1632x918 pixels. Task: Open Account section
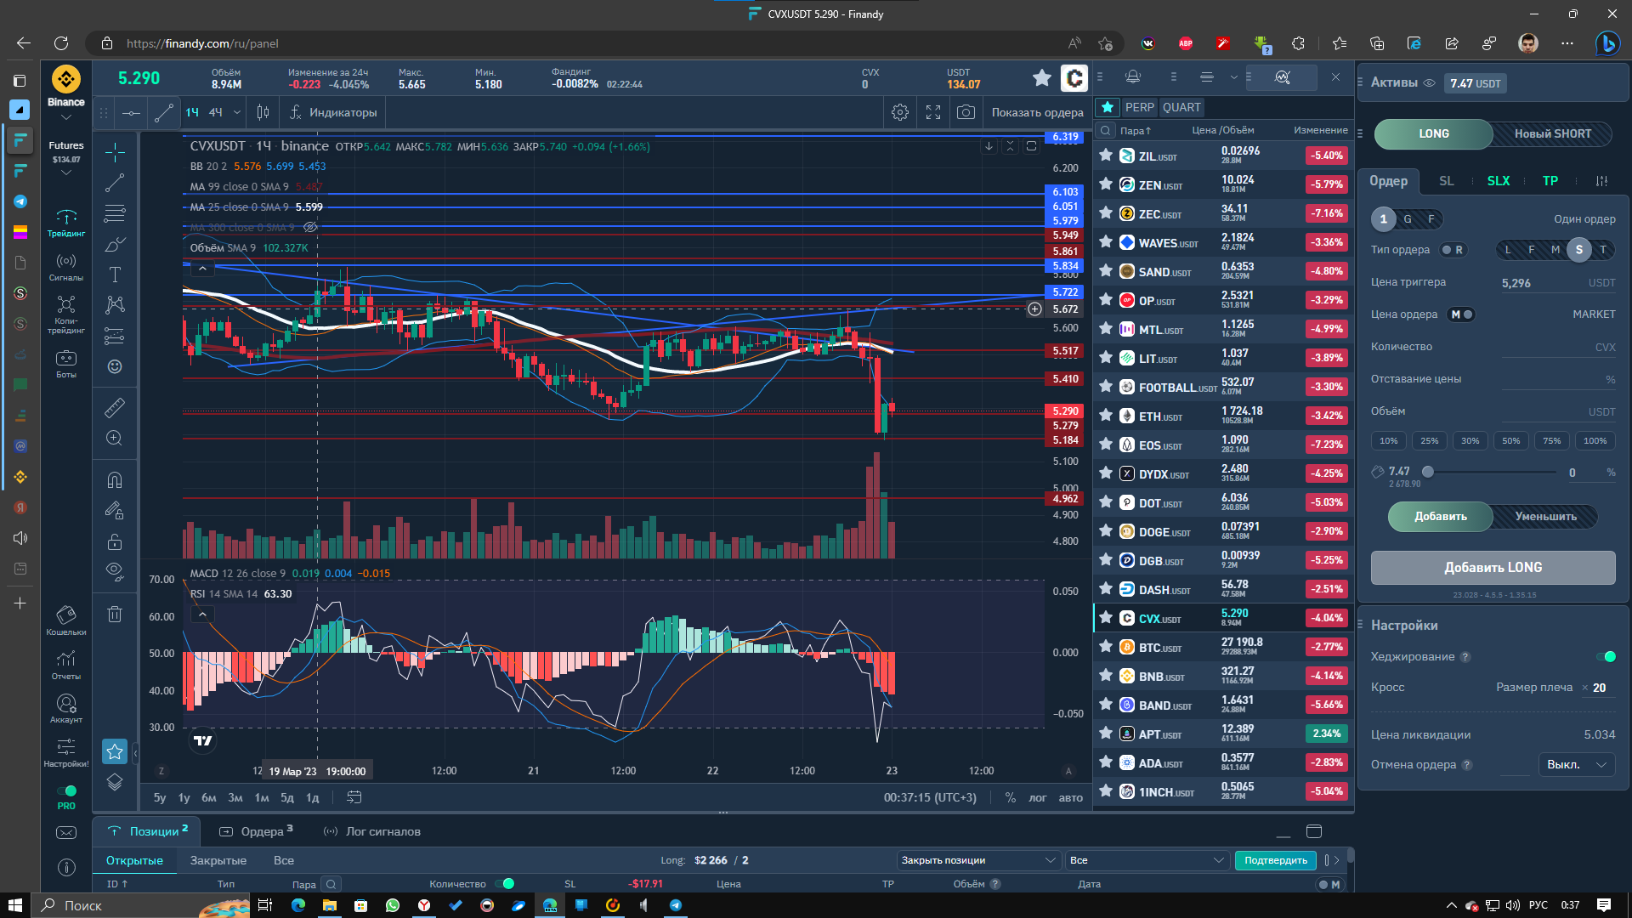(66, 709)
